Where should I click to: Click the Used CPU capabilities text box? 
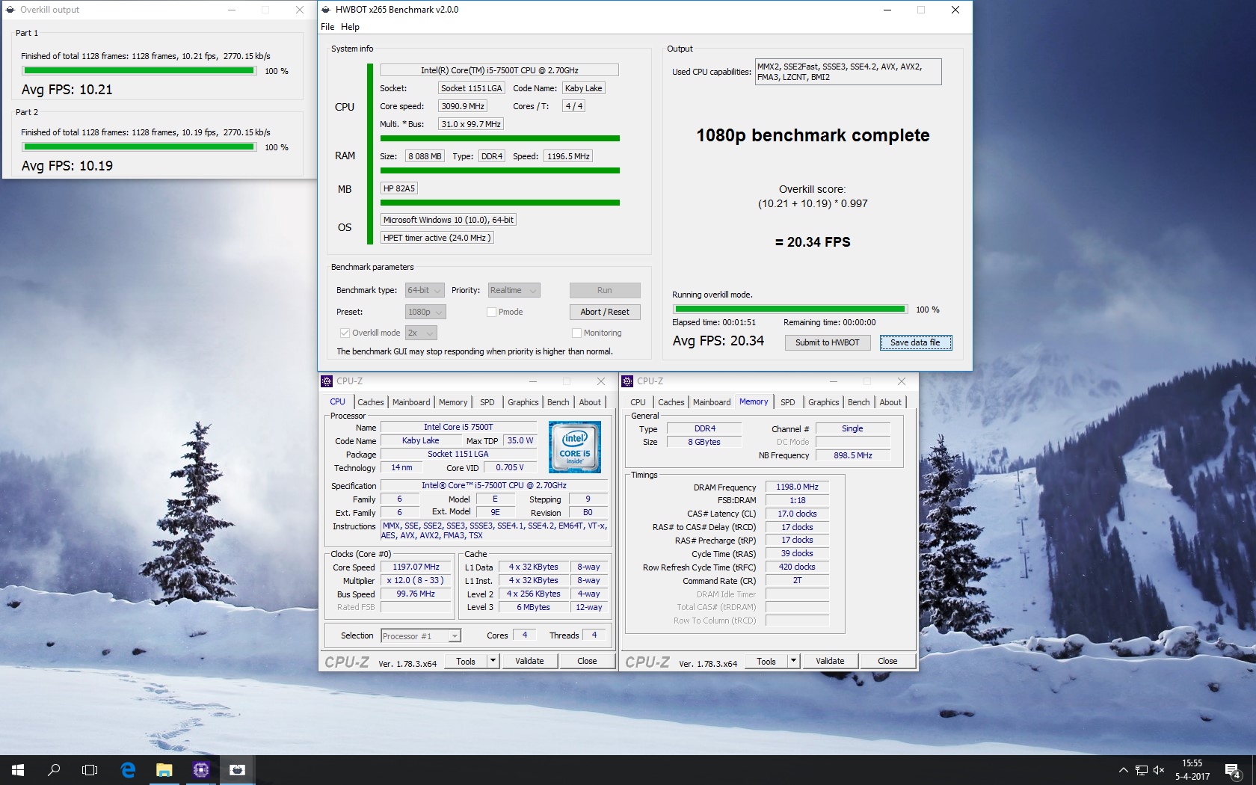[x=848, y=72]
